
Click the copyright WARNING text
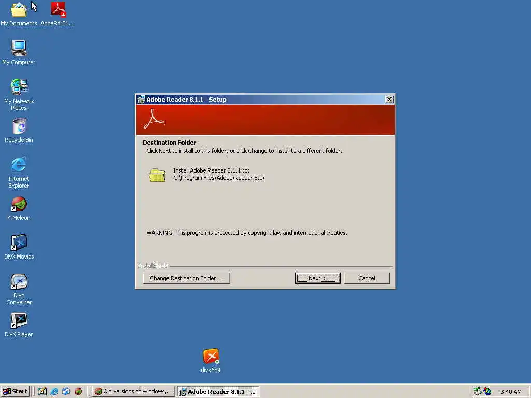tap(247, 233)
